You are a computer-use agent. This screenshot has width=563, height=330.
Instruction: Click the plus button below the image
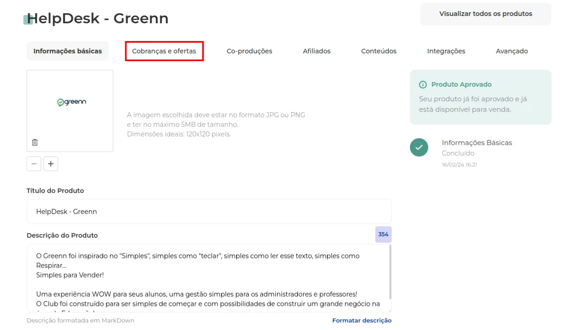pyautogui.click(x=51, y=164)
